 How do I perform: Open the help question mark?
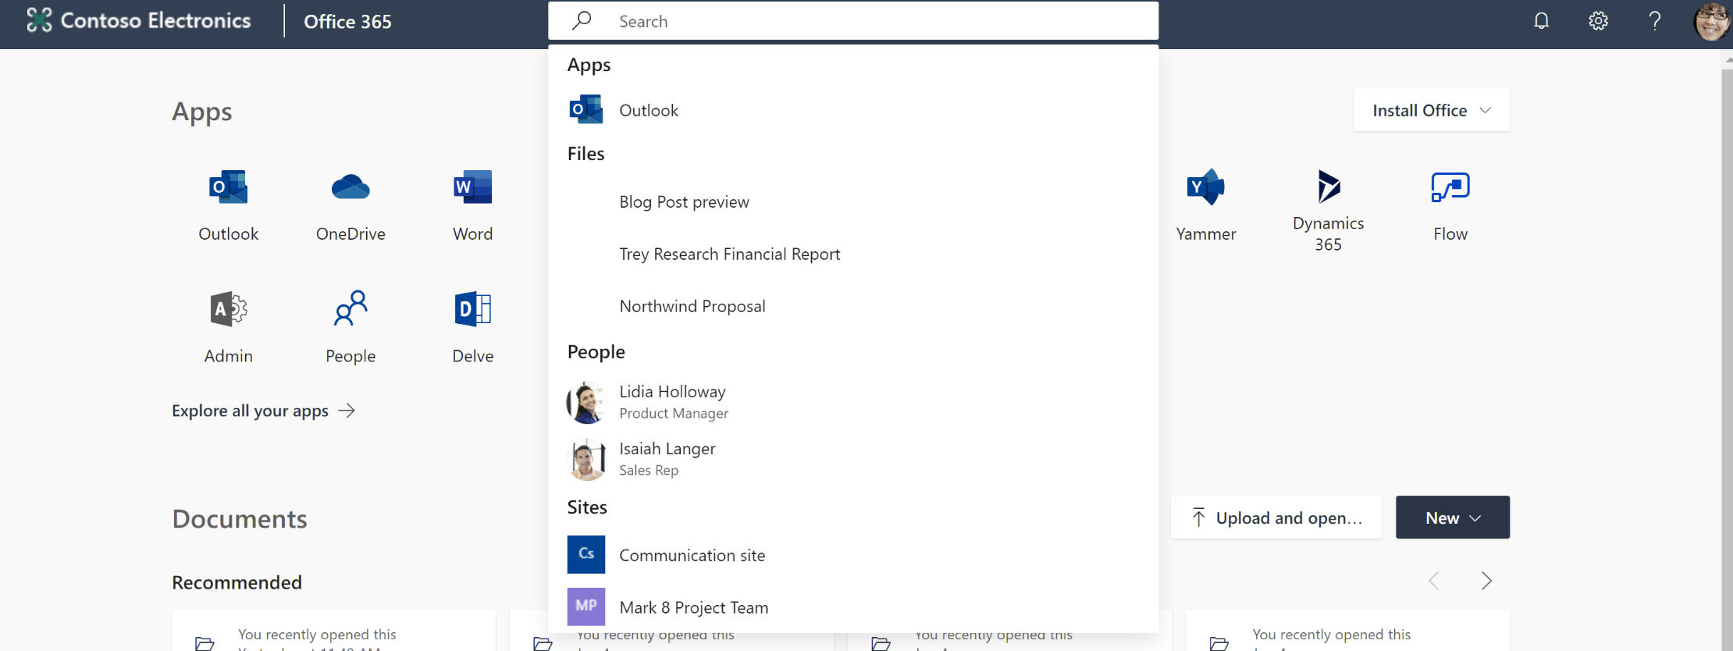1654,21
